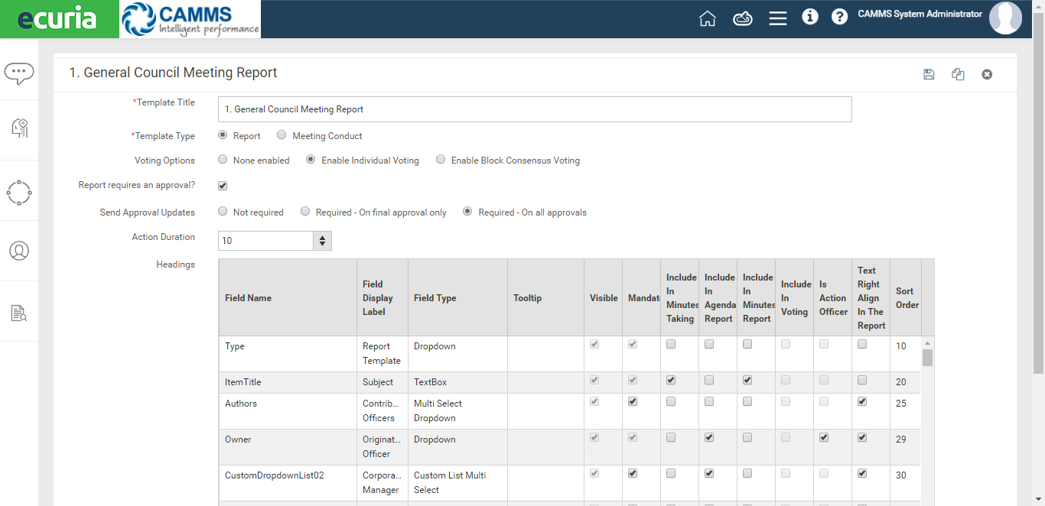Click the Sort Order column header
This screenshot has height=506, width=1045.
pos(907,298)
